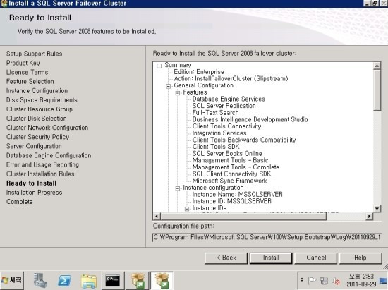This screenshot has height=290, width=388.
Task: Click Show Desktop icon beside the clock
Action: (x=383, y=281)
